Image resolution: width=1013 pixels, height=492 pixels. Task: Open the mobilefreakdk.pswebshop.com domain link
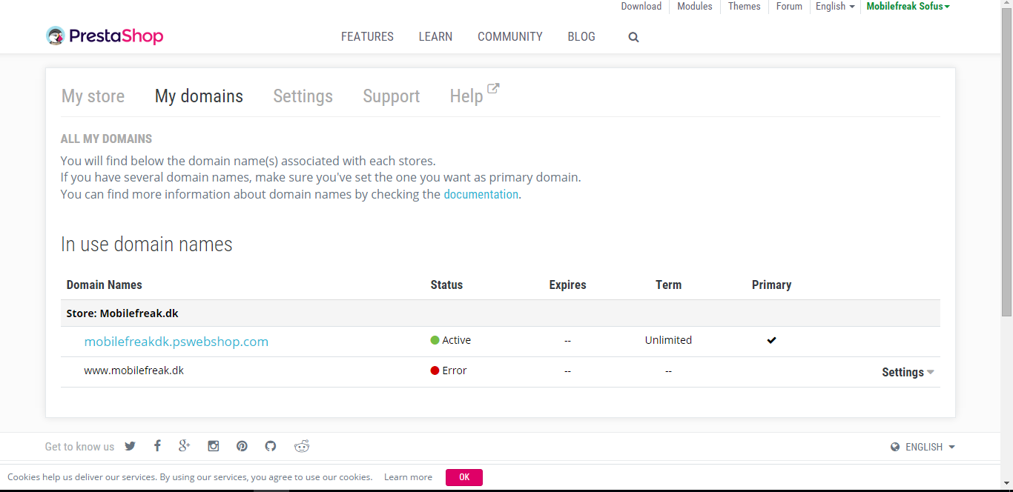[x=176, y=342]
